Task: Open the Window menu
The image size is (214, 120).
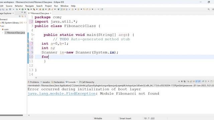Action: (64, 6)
